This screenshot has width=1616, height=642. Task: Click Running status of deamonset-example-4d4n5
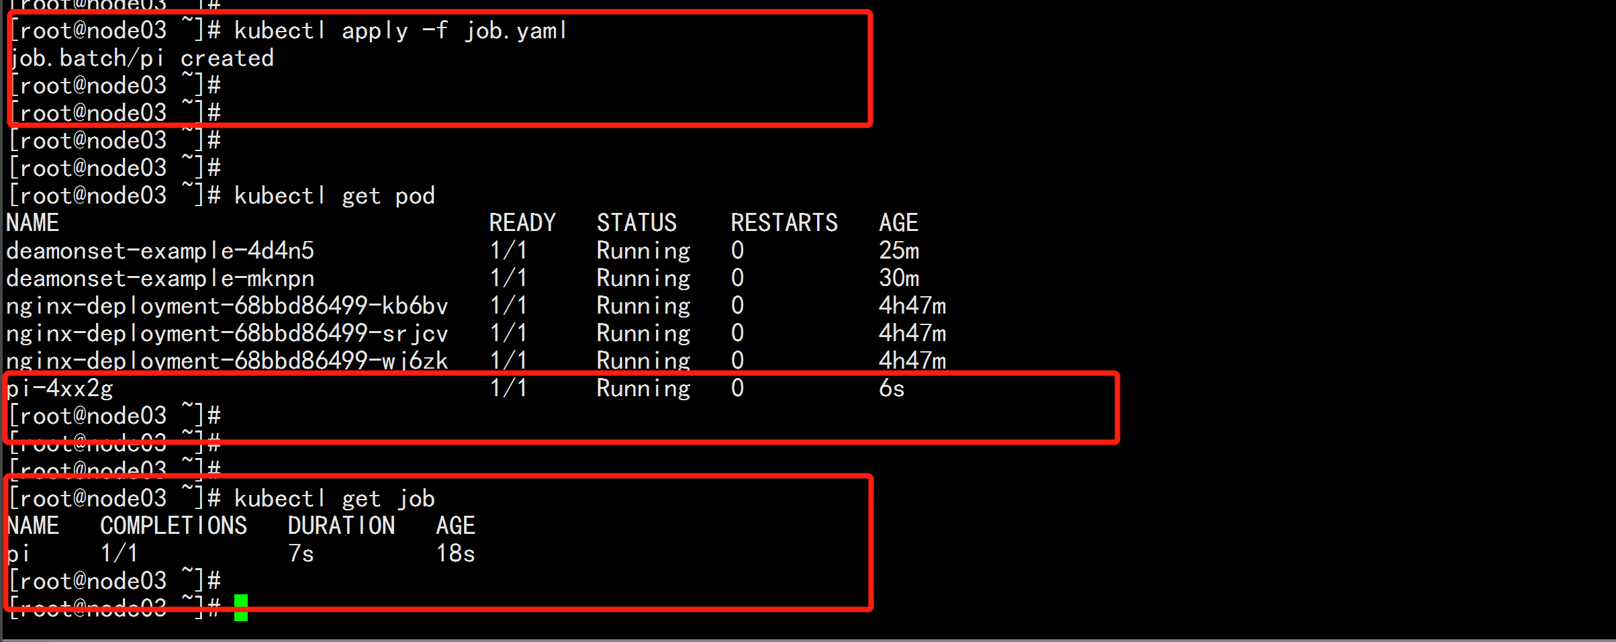coord(643,251)
